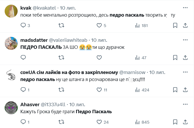This screenshot has height=128, width=194.
Task: Bookmark Ahasver's tweet
Action: point(175,122)
